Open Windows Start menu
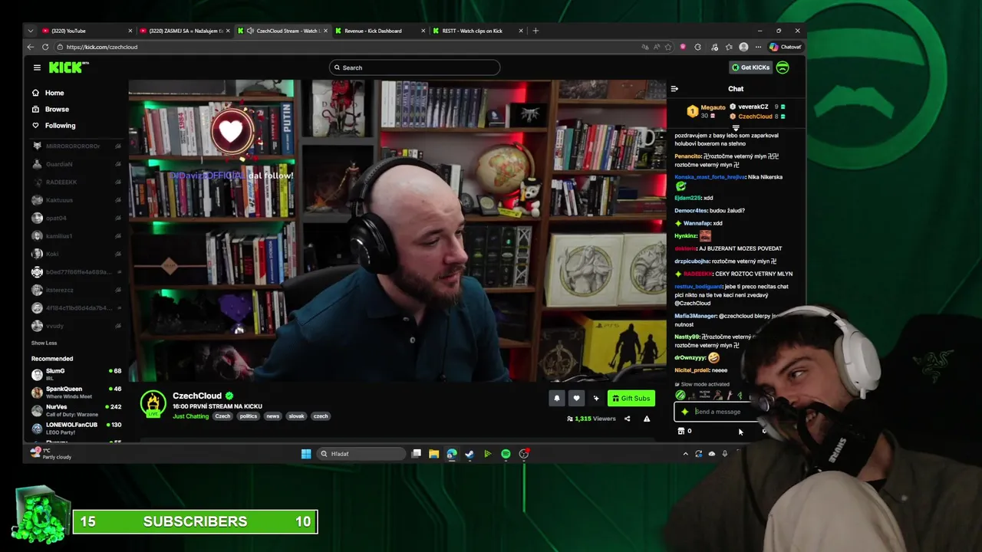This screenshot has width=982, height=552. pos(306,454)
